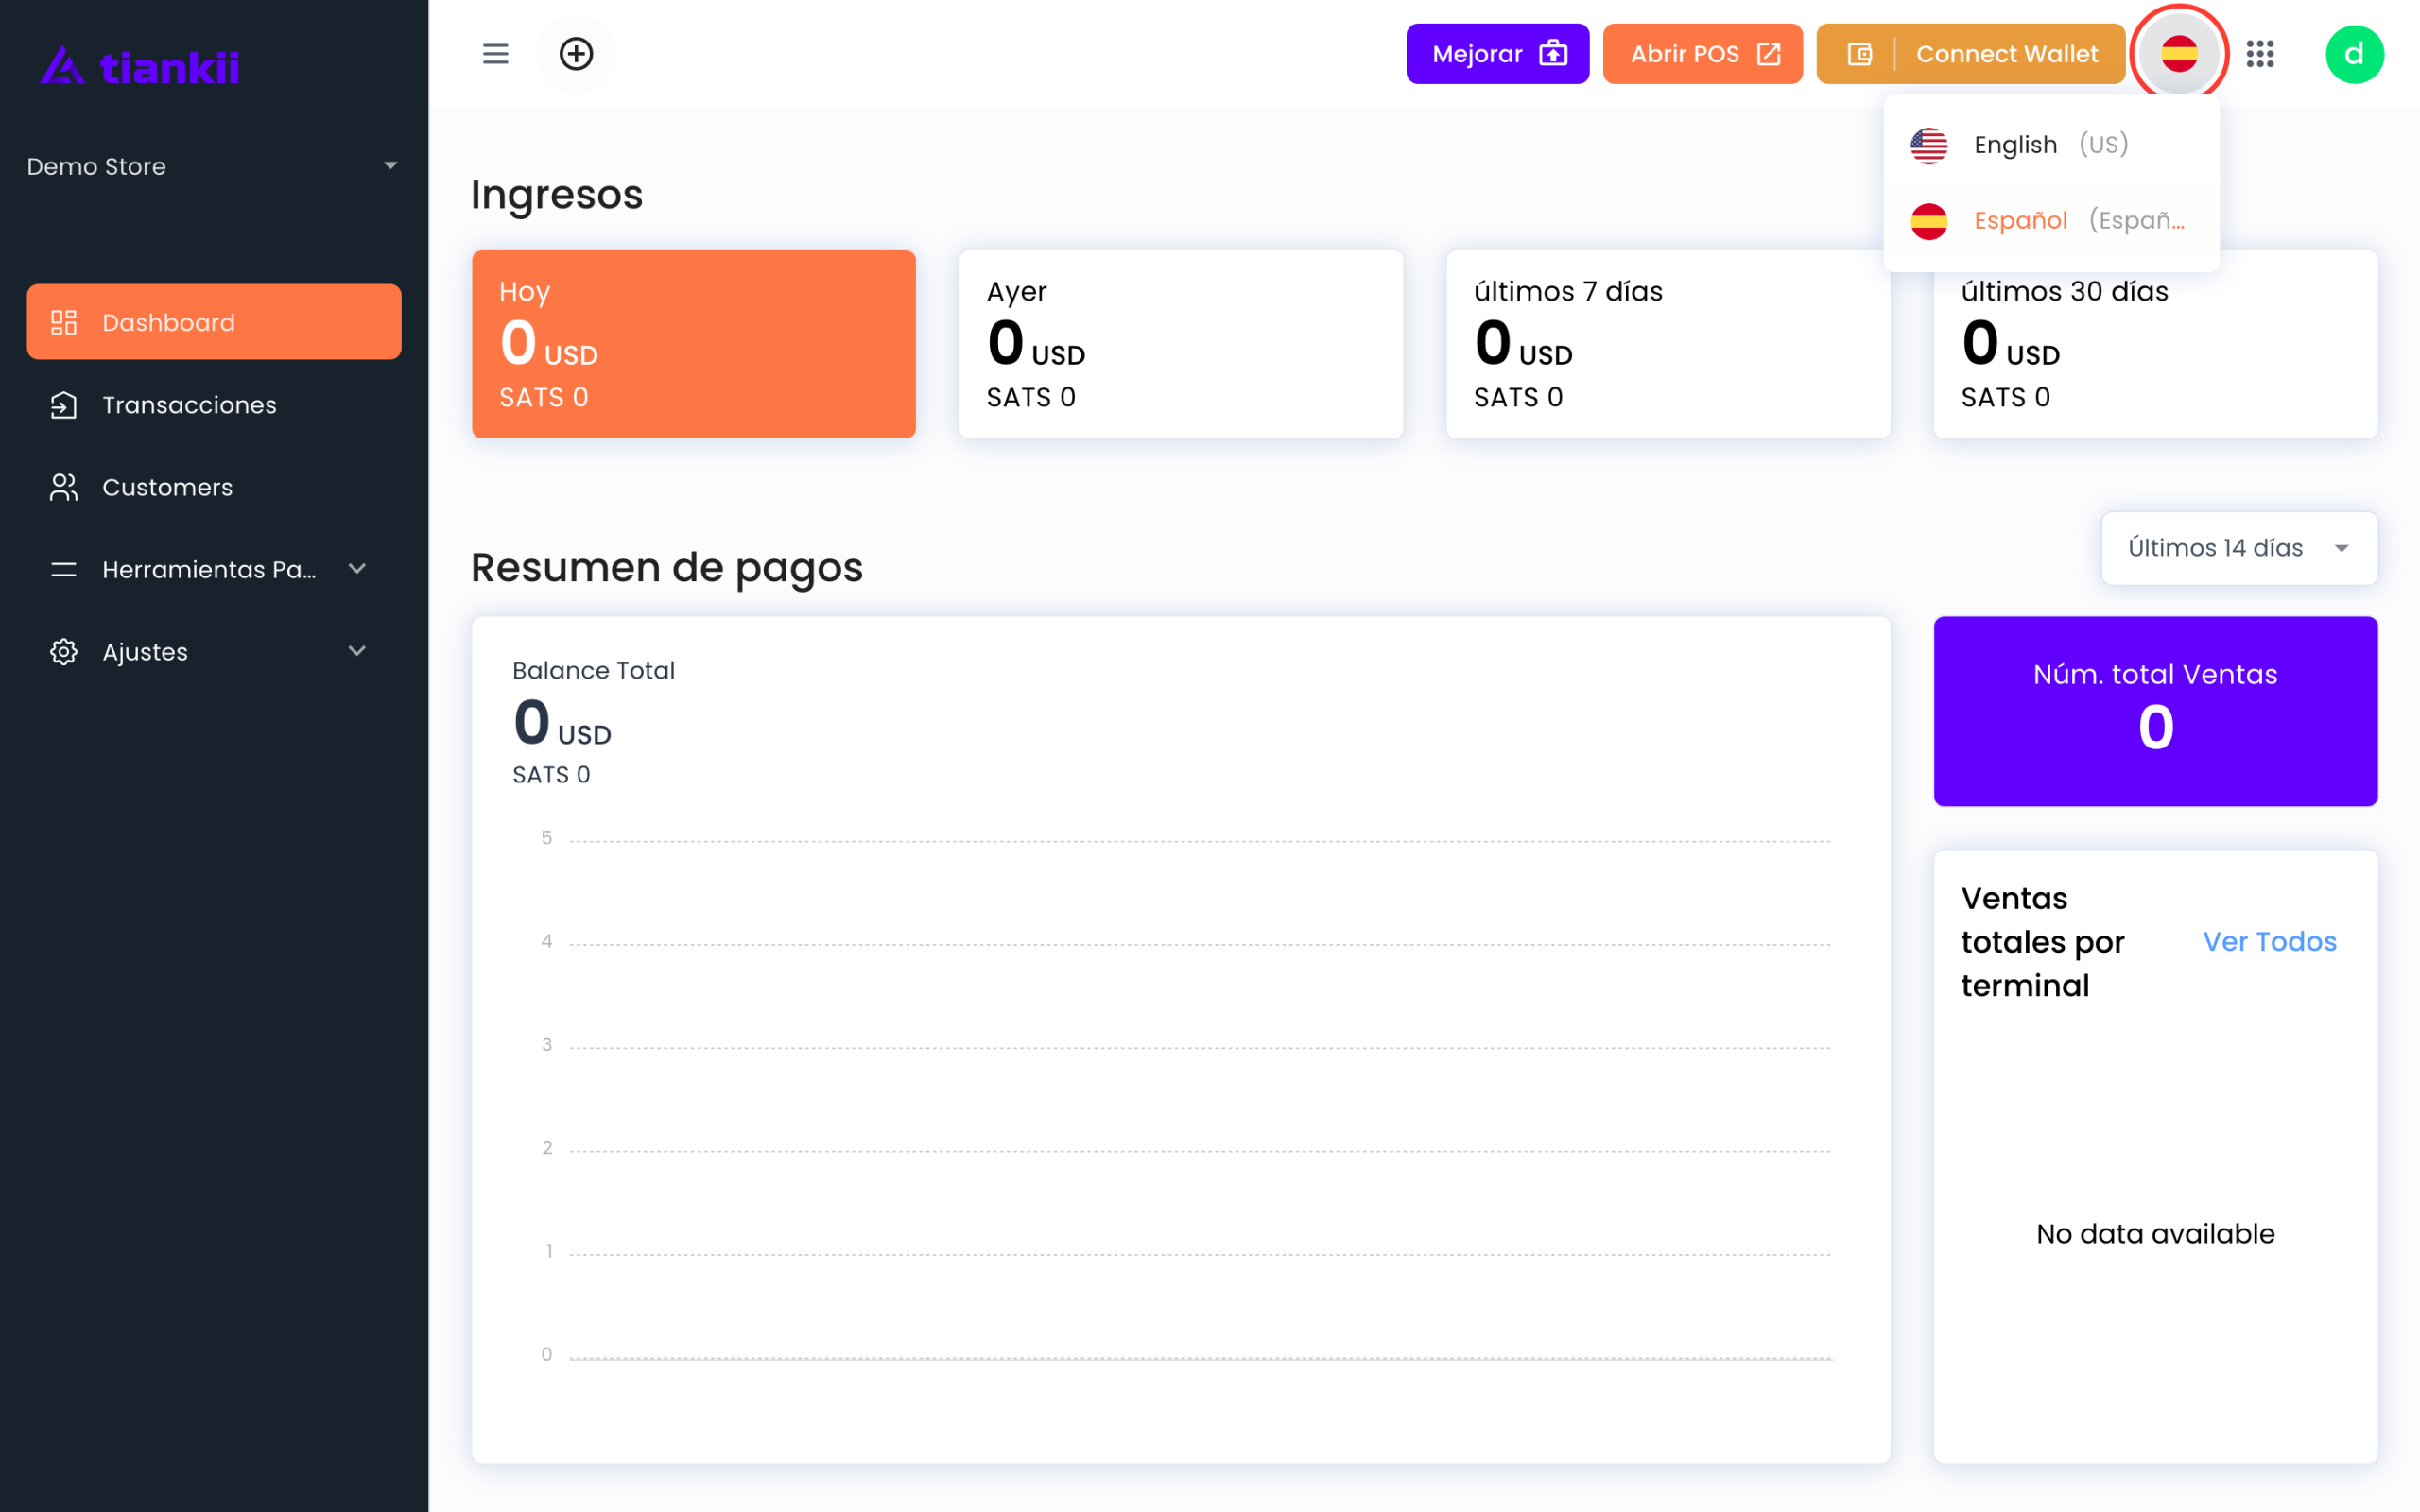Click the Customers people icon
The height and width of the screenshot is (1512, 2420).
(64, 487)
